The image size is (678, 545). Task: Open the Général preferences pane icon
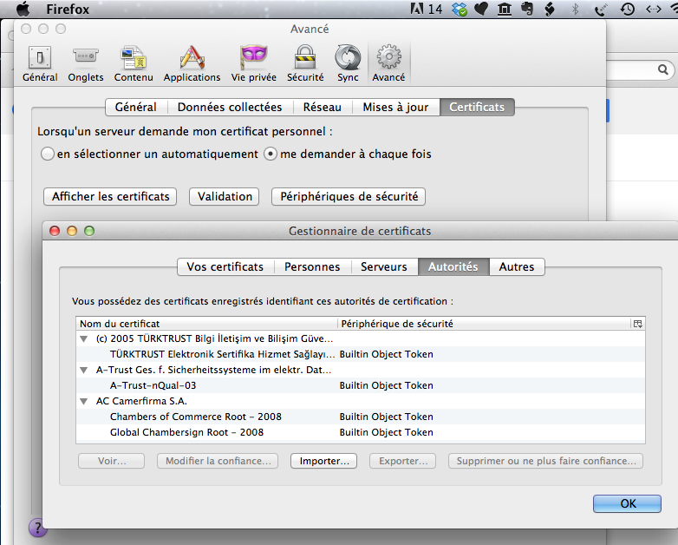click(40, 63)
